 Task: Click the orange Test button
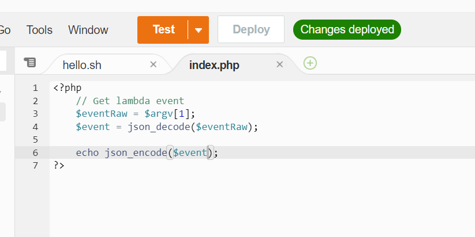163,30
